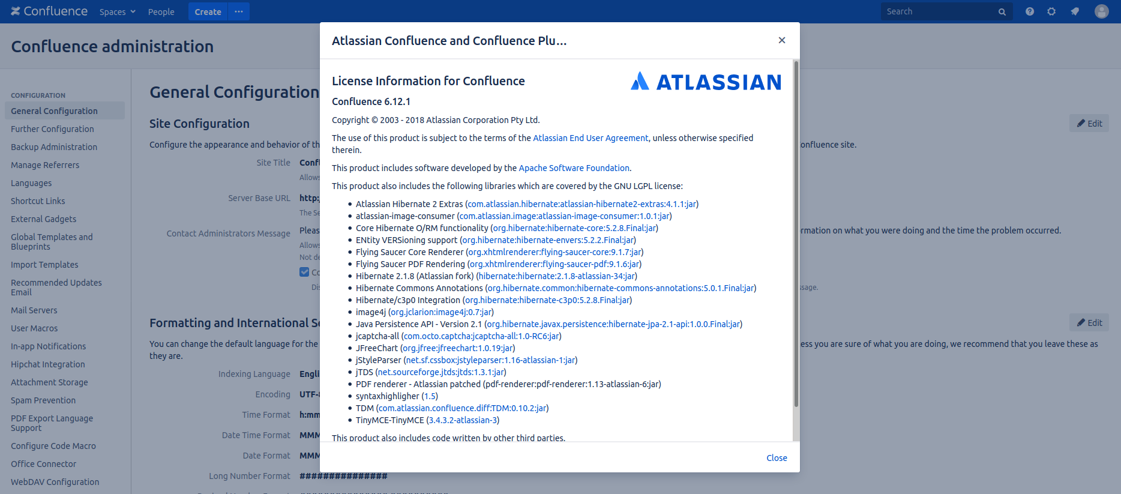Click the ellipsis create-from-template button
The height and width of the screenshot is (494, 1121).
point(239,11)
